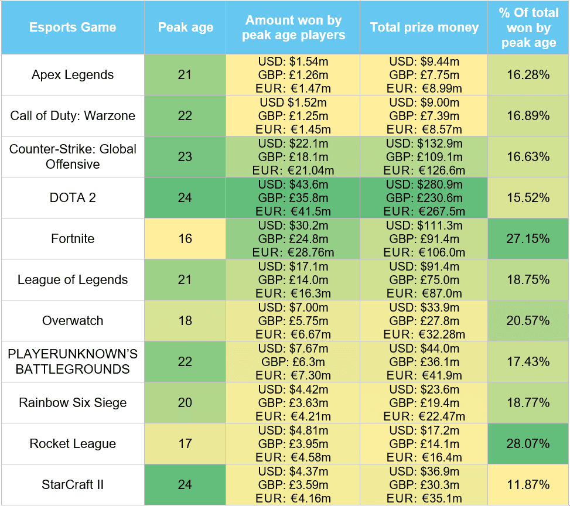Select Counter-Strike: Global Offensive cell
Viewport: 570px width, 506px height.
coord(73,157)
